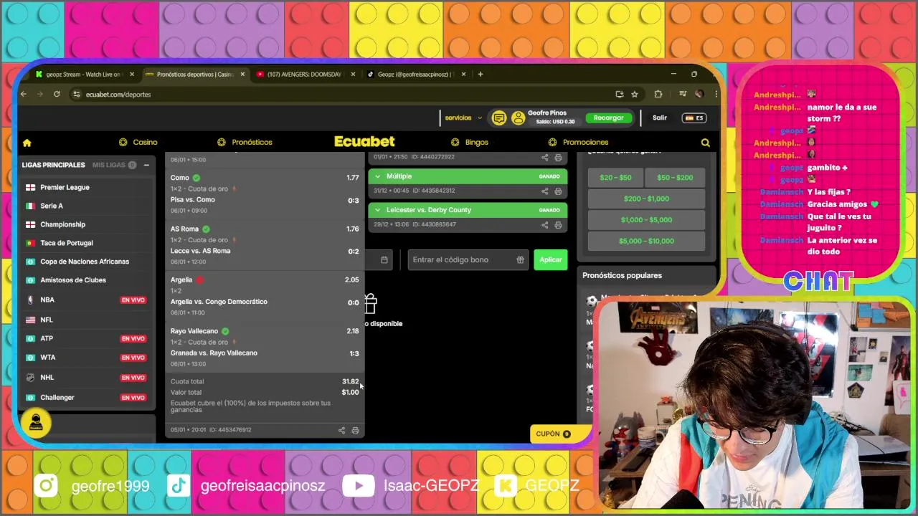Collapse Ligas Principales with minus button

click(x=146, y=165)
